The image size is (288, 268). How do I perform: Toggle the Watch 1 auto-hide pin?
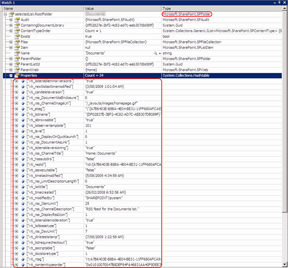279,2
